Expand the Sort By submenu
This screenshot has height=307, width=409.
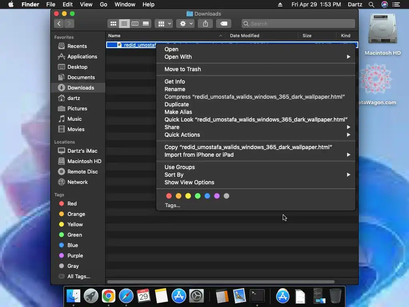tap(256, 175)
